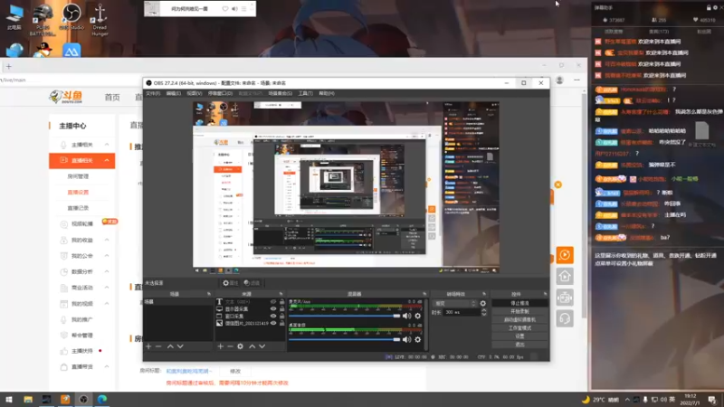
Task: Click 启动虚拟摄像机 button
Action: tap(519, 319)
